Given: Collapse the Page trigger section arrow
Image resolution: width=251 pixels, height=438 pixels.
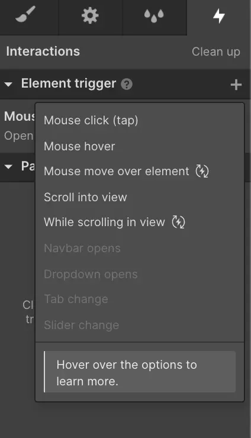Looking at the screenshot, I should coord(8,167).
